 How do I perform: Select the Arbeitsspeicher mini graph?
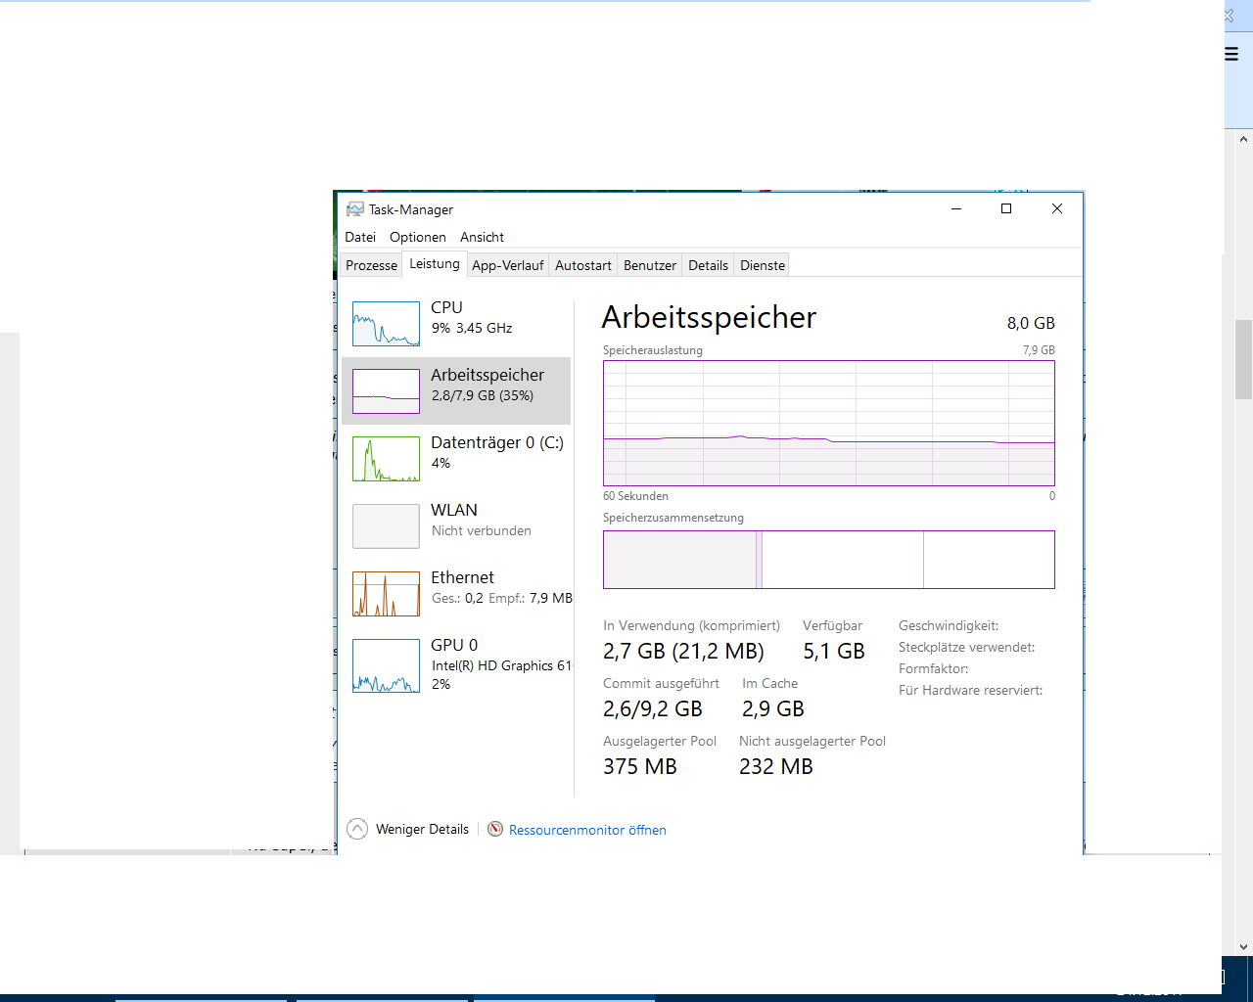pos(386,391)
